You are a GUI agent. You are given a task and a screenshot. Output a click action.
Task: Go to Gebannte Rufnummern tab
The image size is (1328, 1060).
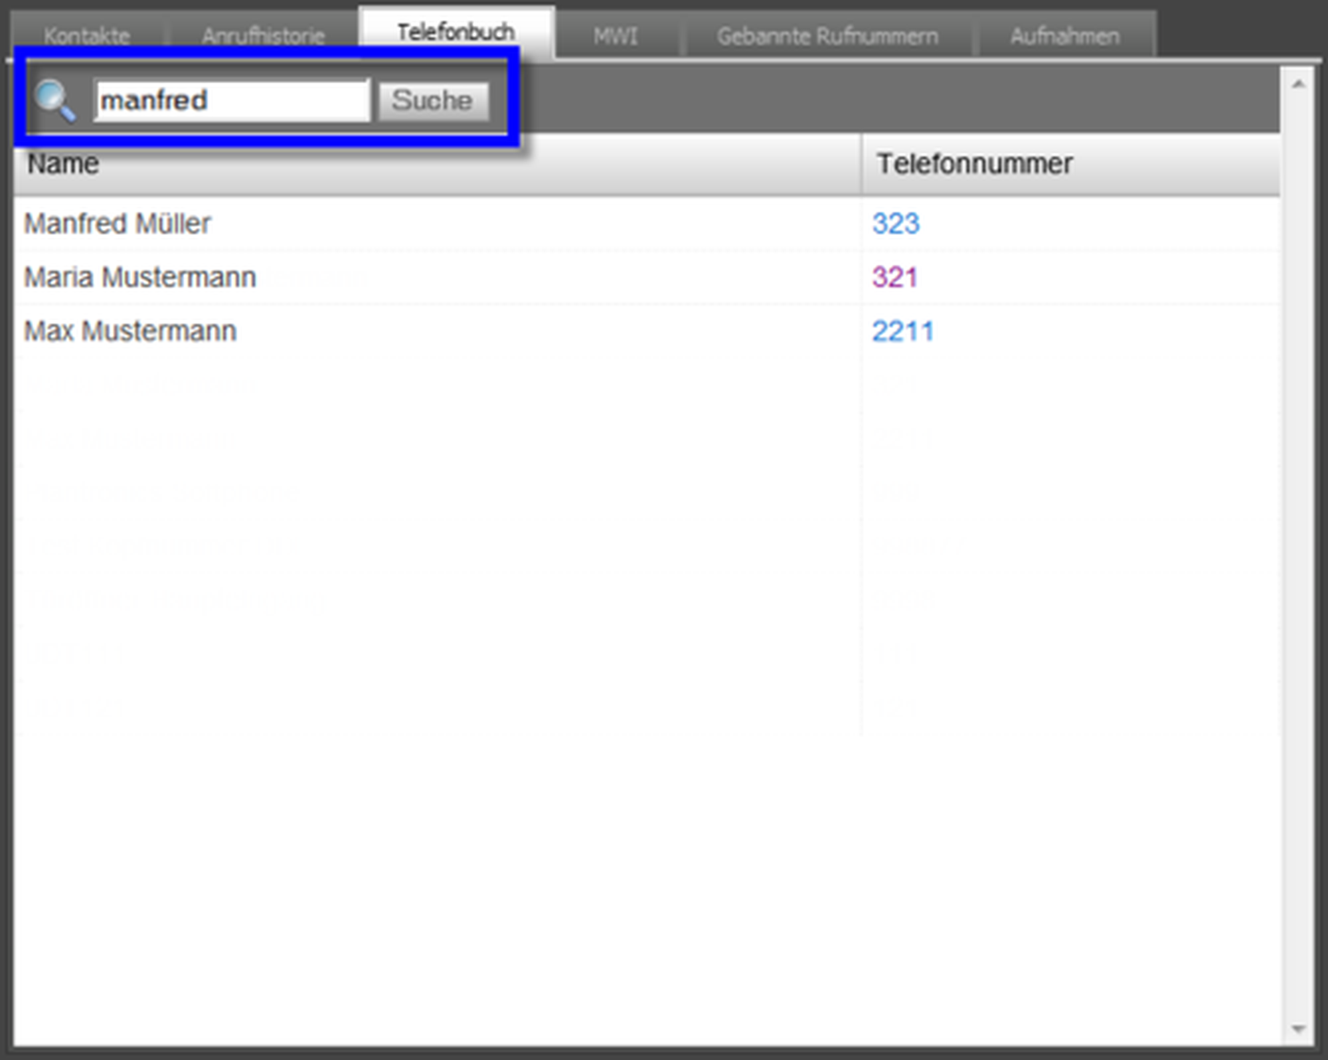click(827, 36)
